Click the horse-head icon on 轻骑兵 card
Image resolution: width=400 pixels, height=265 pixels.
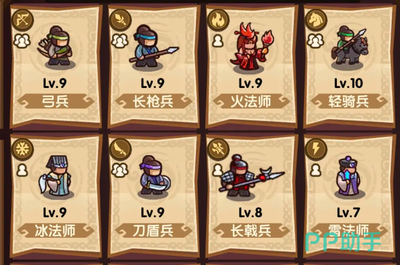(x=315, y=20)
